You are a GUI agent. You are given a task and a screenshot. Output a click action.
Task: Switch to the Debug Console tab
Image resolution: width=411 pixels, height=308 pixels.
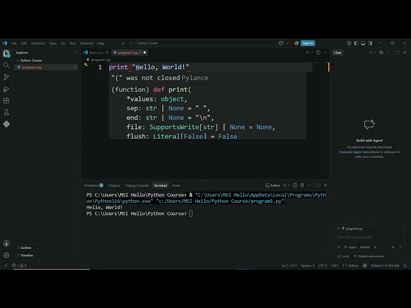point(137,185)
